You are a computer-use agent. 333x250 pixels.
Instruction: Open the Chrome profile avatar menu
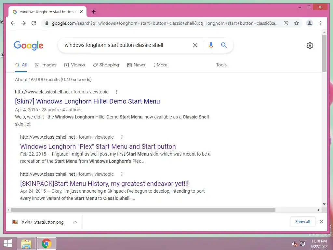pyautogui.click(x=310, y=23)
